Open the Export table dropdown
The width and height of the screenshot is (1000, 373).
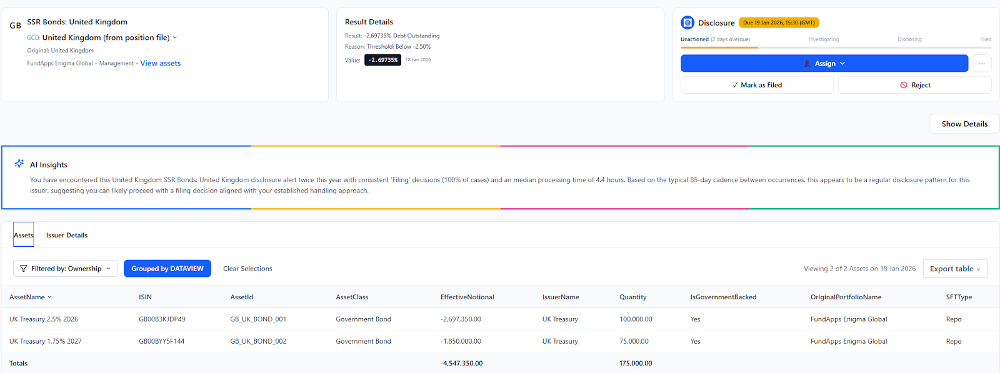click(954, 269)
